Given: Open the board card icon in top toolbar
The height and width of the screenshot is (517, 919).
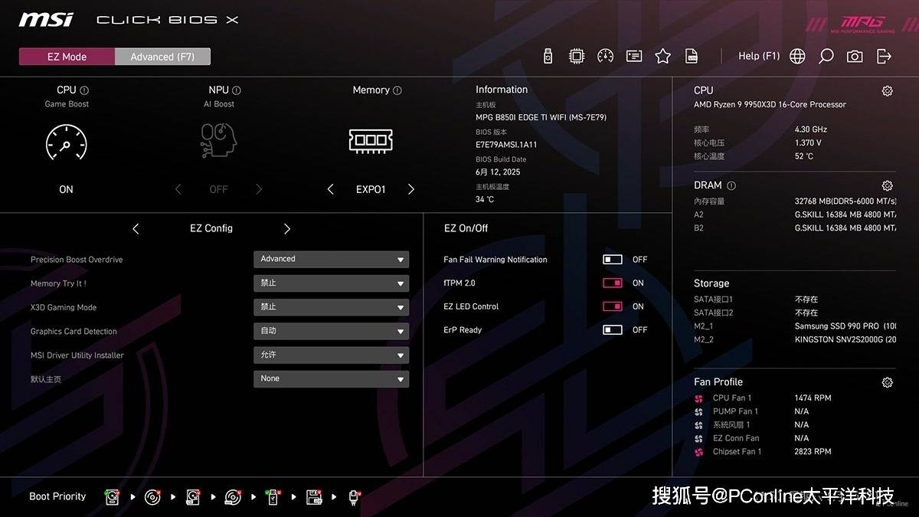Looking at the screenshot, I should point(634,56).
